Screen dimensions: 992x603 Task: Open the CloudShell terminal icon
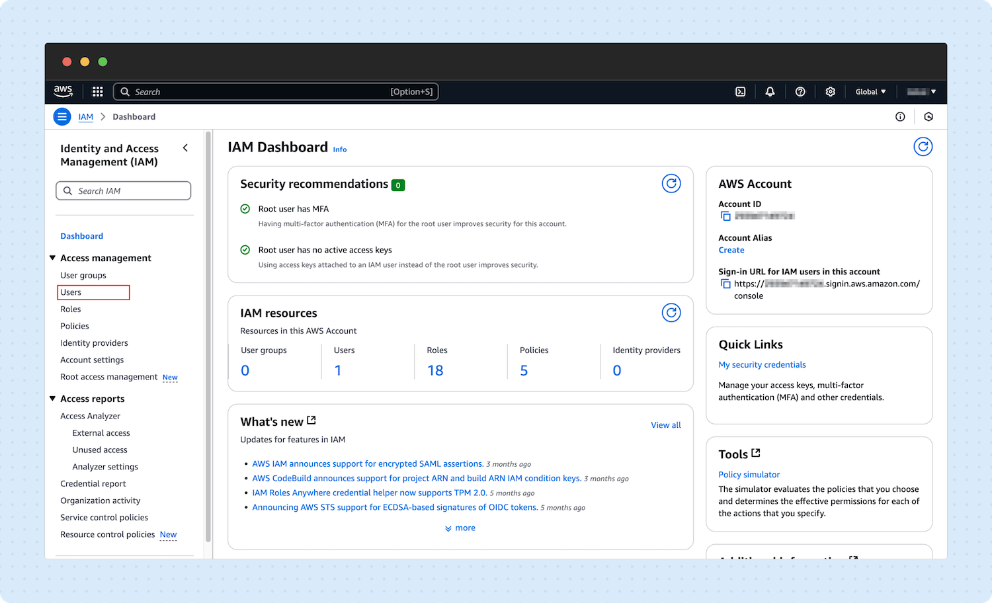[x=741, y=92]
